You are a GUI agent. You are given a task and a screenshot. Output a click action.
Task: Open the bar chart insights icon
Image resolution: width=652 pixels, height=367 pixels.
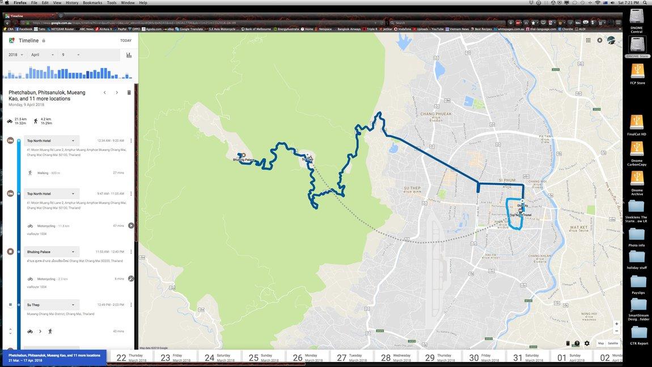129,55
